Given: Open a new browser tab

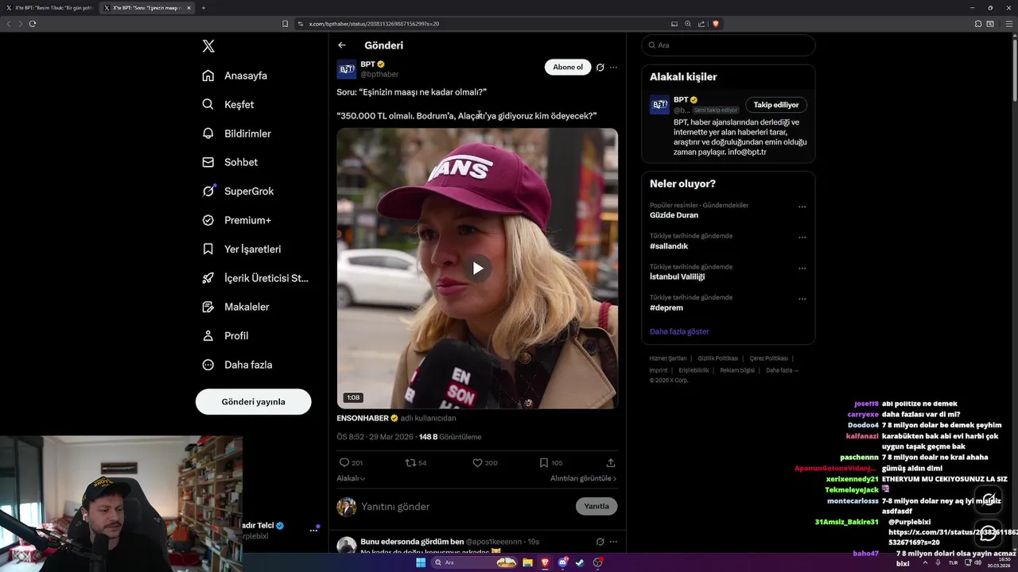Looking at the screenshot, I should click(204, 8).
